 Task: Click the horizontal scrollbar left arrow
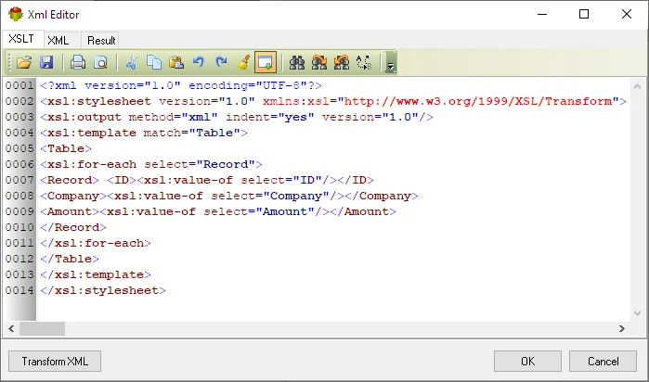point(11,328)
